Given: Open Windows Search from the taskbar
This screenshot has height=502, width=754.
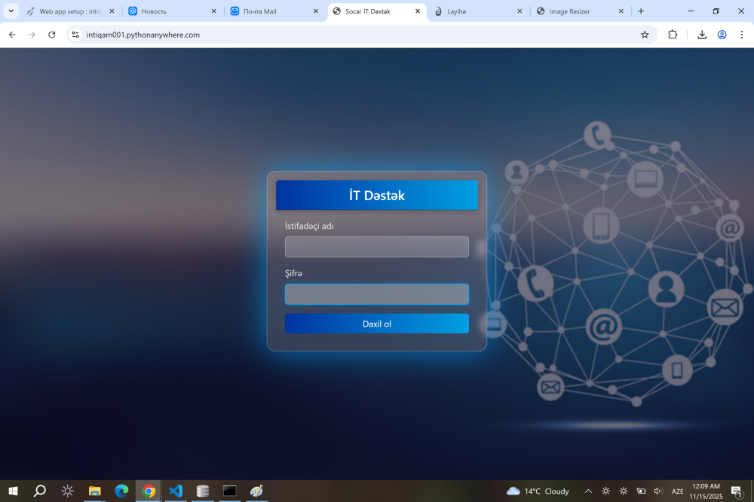Looking at the screenshot, I should (x=39, y=491).
